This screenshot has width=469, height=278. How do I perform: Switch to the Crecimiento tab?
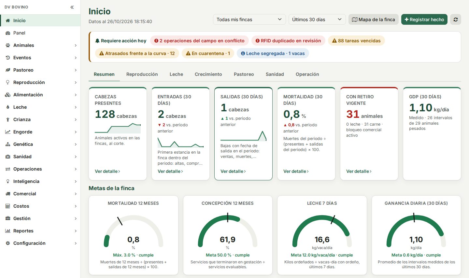[x=208, y=74]
